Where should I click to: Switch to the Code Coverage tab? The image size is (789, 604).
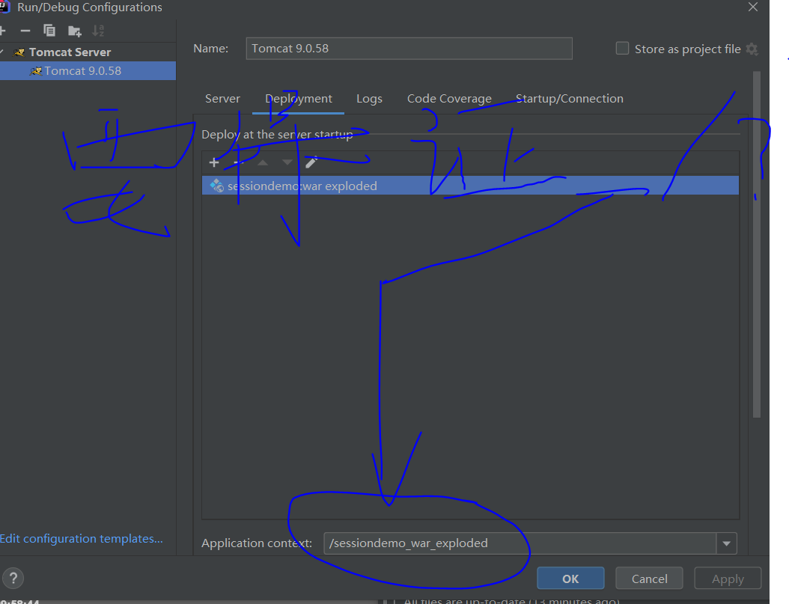pyautogui.click(x=449, y=99)
